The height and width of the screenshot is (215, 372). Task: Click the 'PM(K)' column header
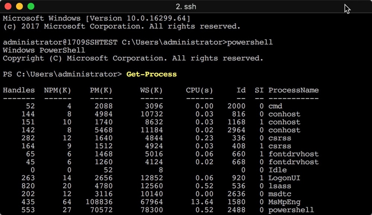click(x=101, y=90)
